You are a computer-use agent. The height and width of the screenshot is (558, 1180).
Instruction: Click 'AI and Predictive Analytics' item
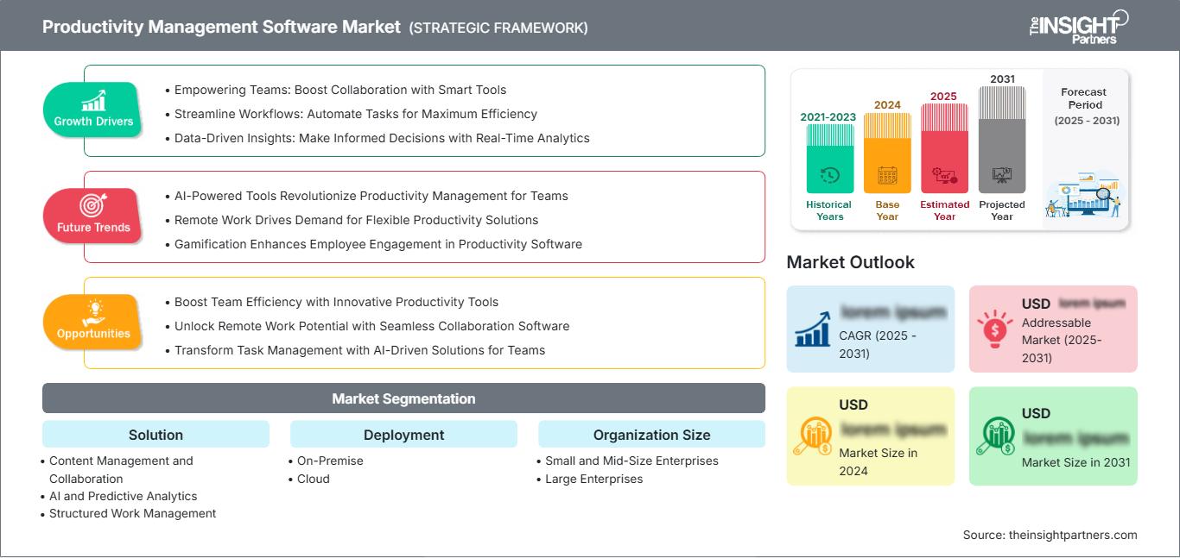tap(123, 496)
